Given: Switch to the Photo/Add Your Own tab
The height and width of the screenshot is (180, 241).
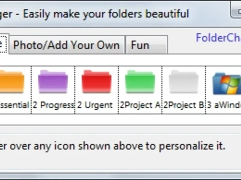Looking at the screenshot, I should (67, 45).
